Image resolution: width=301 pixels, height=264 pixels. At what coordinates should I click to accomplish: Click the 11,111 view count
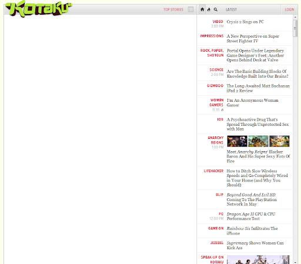216,110
